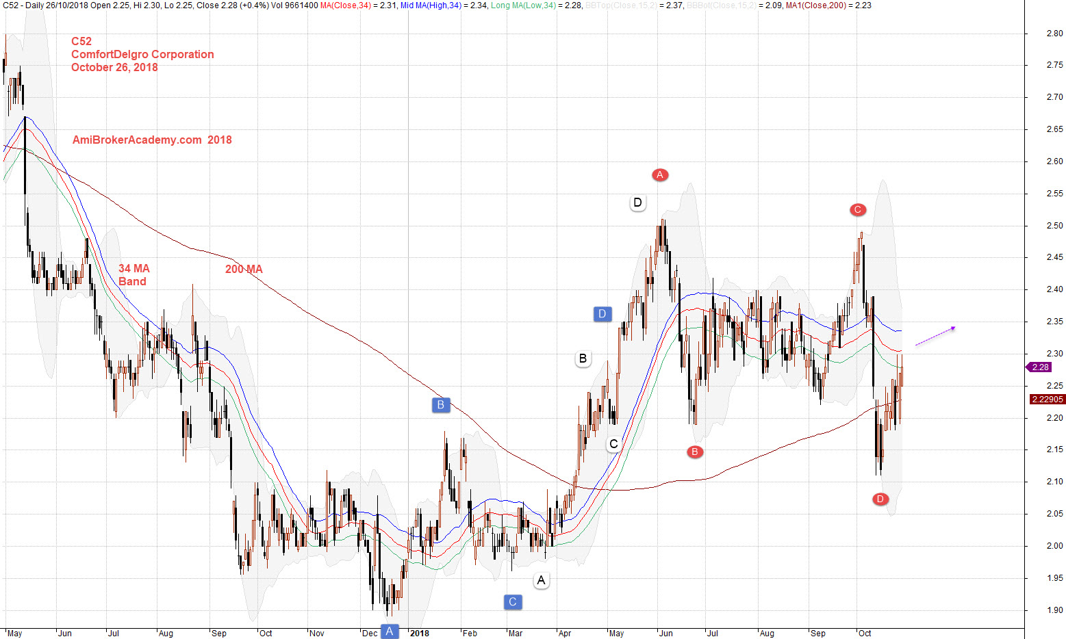Click the 'Mar' month label
1066x639 pixels.
(515, 634)
